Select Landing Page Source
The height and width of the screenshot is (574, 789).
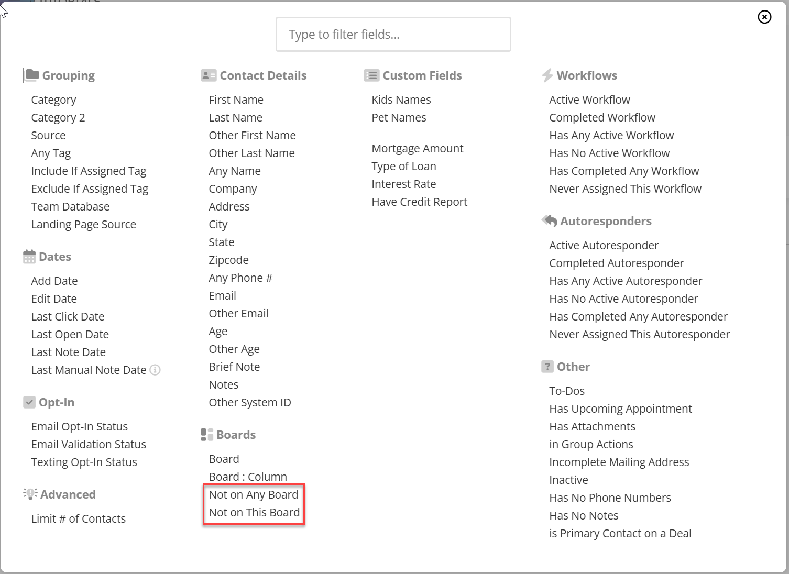(83, 225)
